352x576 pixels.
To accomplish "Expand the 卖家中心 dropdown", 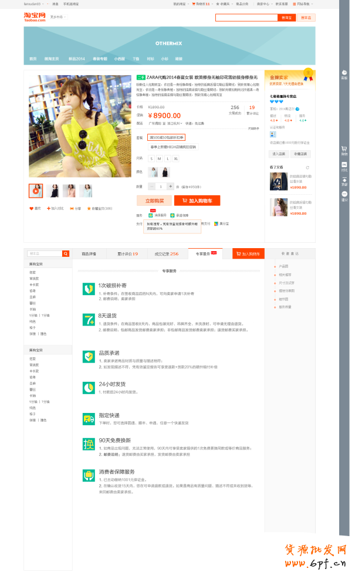I will (264, 4).
